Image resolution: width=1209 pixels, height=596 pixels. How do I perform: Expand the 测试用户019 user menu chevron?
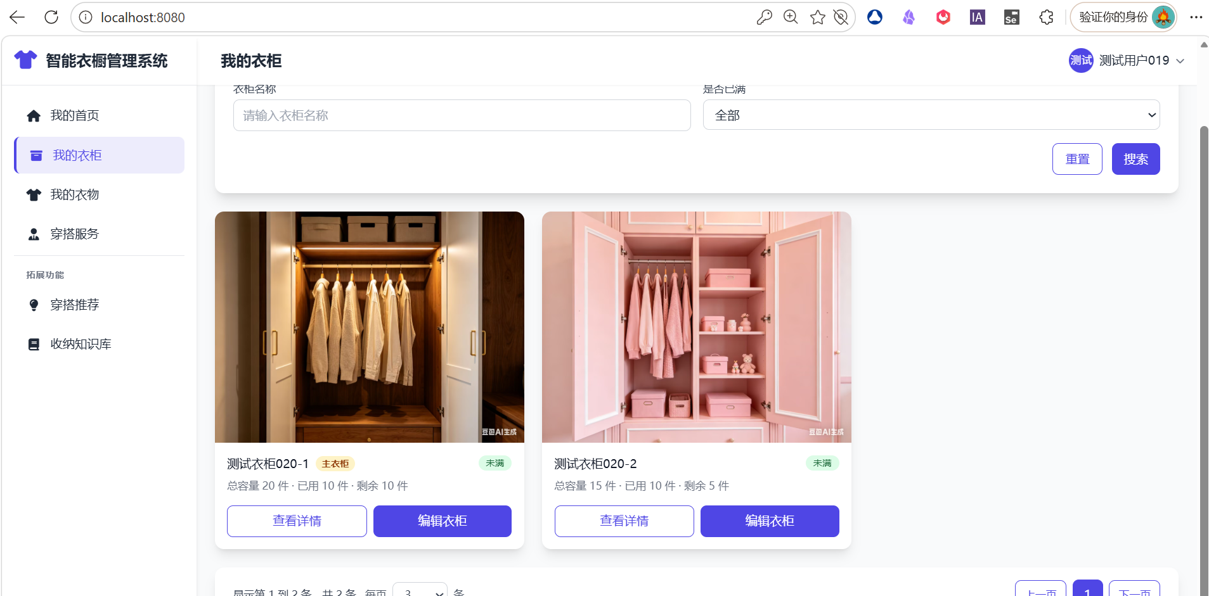pyautogui.click(x=1180, y=61)
